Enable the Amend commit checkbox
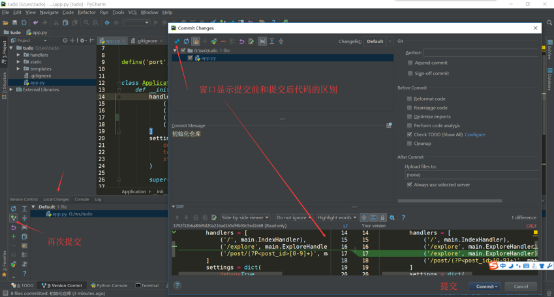This screenshot has width=554, height=297. click(410, 63)
